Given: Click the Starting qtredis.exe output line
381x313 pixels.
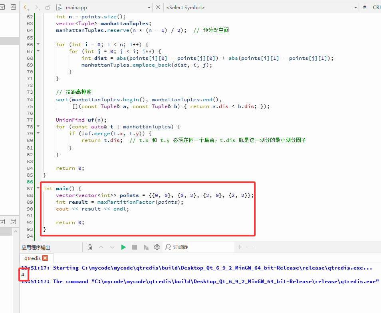Looking at the screenshot, I should pyautogui.click(x=196, y=268).
